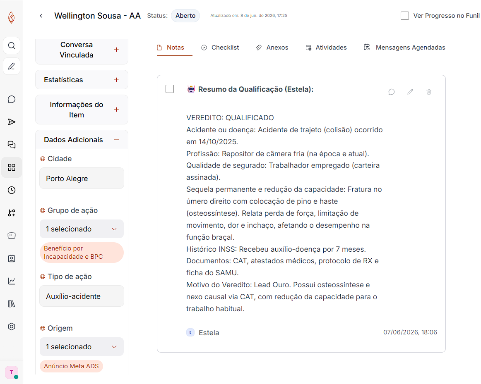Click the search icon in left sidebar
The image size is (481, 384).
click(x=12, y=45)
